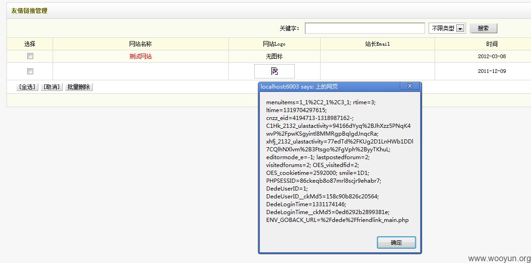This screenshot has width=531, height=263.
Task: Confirm the alert with 确定 button
Action: tap(396, 242)
